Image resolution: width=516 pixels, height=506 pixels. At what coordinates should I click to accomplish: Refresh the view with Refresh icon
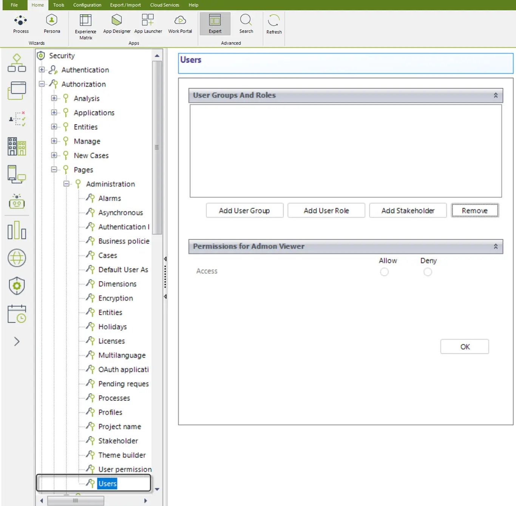[x=274, y=25]
